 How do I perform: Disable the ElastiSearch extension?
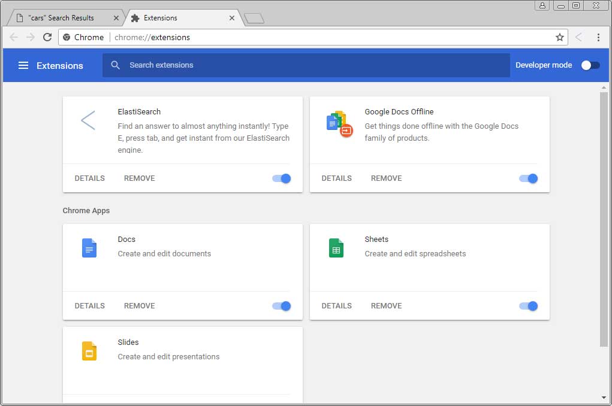pyautogui.click(x=281, y=178)
